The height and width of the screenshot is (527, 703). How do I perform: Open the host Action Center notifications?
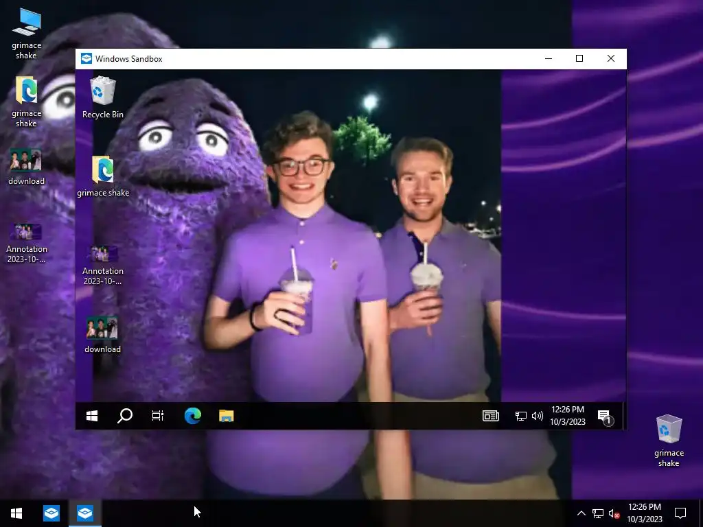click(x=680, y=513)
